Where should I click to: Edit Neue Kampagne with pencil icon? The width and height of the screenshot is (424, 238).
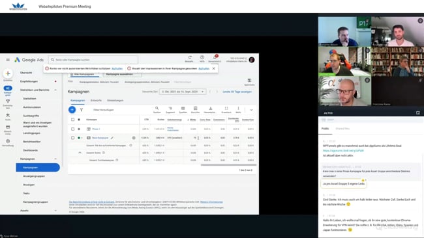112,138
